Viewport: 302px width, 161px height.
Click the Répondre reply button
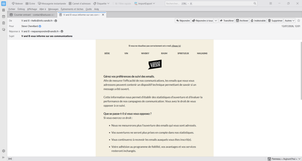[x=183, y=21]
